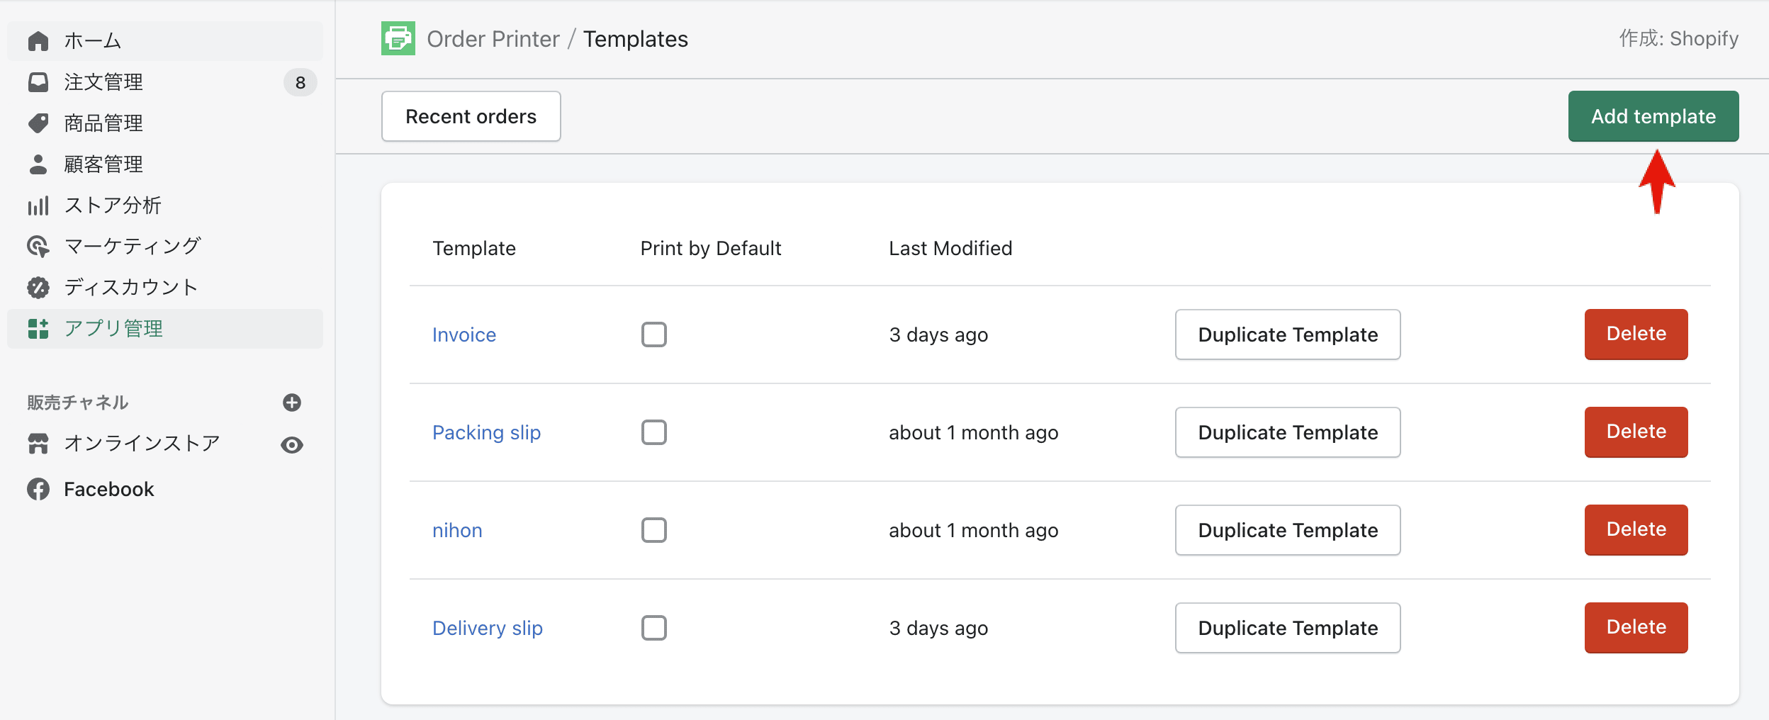
Task: Click the Orders inbox icon (注文管理)
Action: tap(38, 82)
